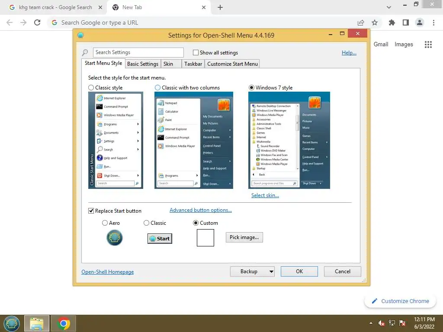Open File Explorer from the taskbar
This screenshot has height=332, width=443.
37,323
